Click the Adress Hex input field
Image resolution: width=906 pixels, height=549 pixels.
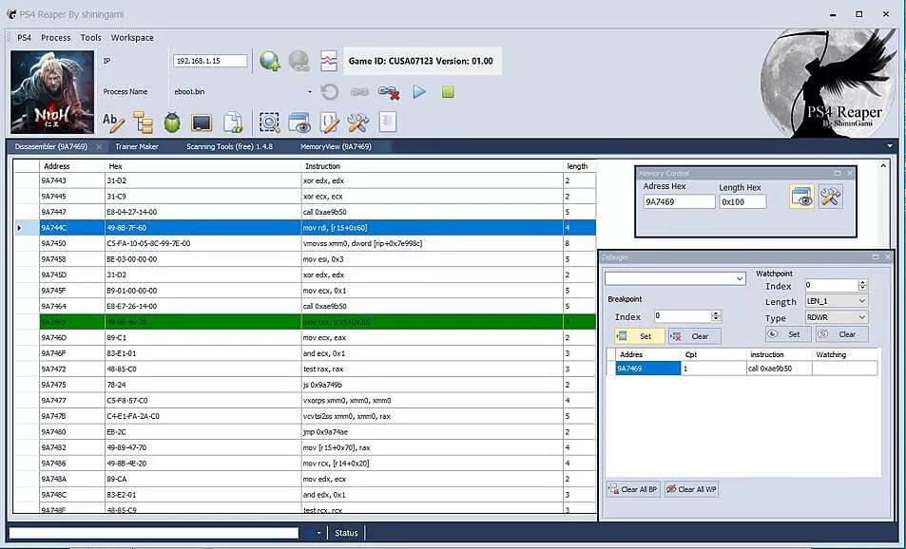pos(679,201)
